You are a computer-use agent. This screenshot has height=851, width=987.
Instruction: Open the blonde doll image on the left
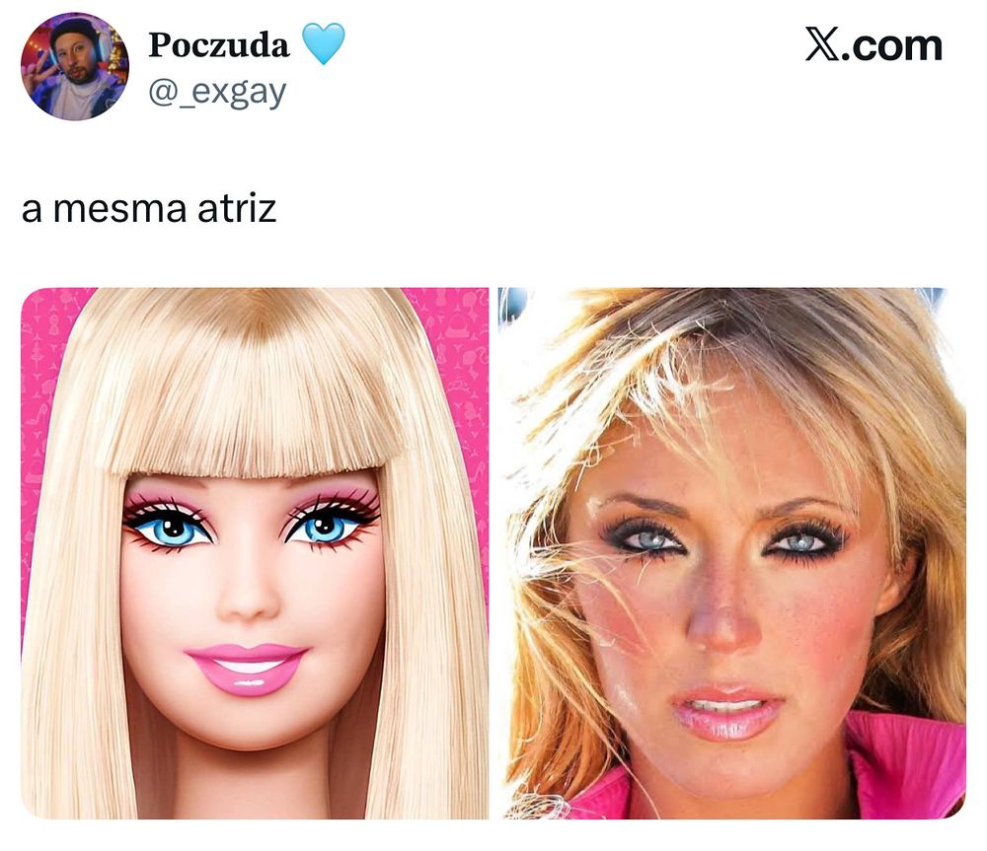[x=255, y=553]
